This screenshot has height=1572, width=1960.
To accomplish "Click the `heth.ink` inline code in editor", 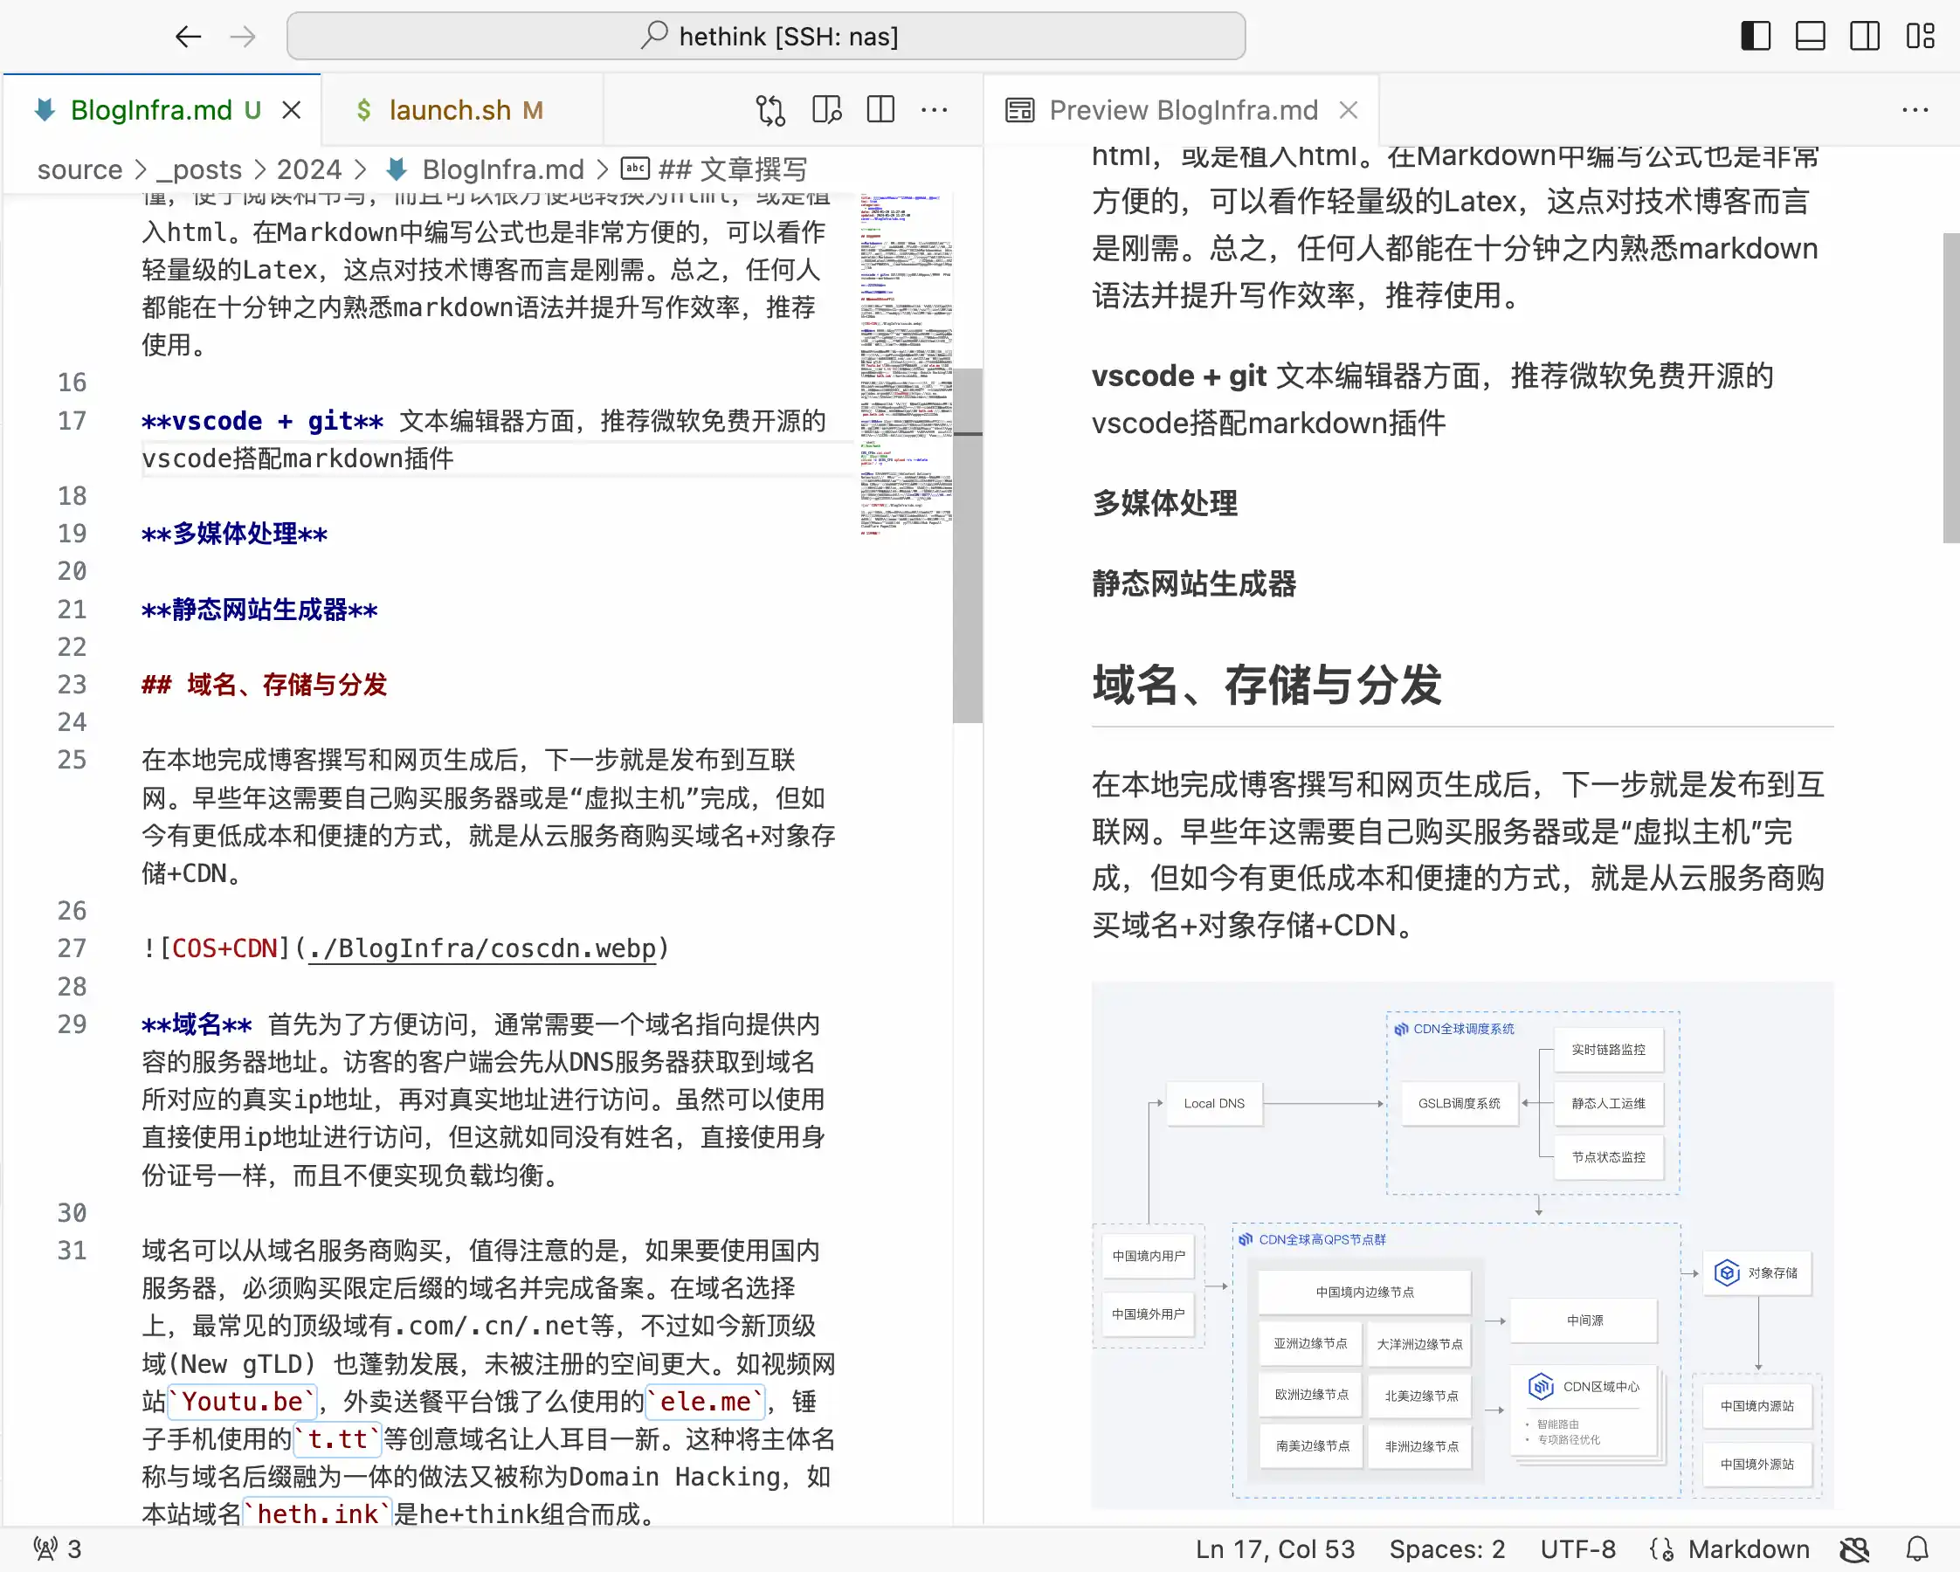I will point(317,1513).
